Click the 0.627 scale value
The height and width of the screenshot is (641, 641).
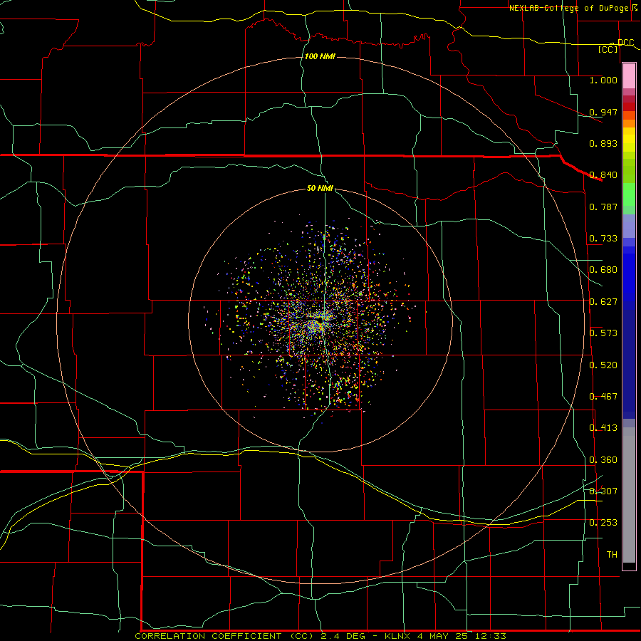coord(603,302)
